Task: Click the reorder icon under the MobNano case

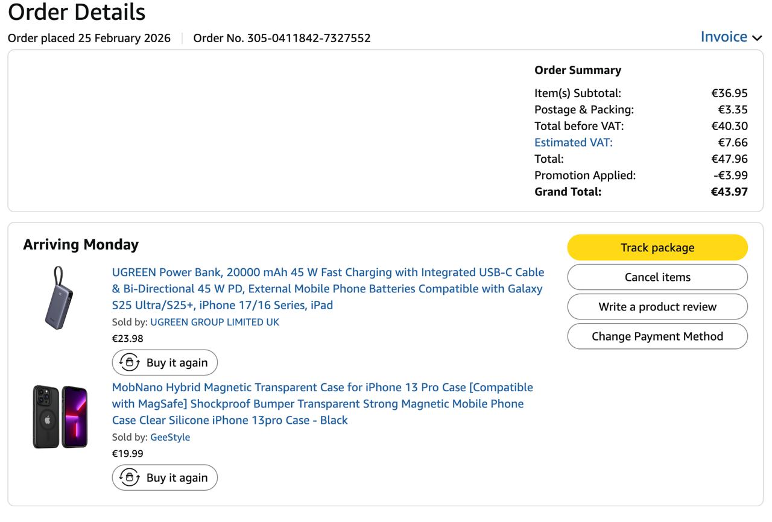Action: (x=129, y=477)
